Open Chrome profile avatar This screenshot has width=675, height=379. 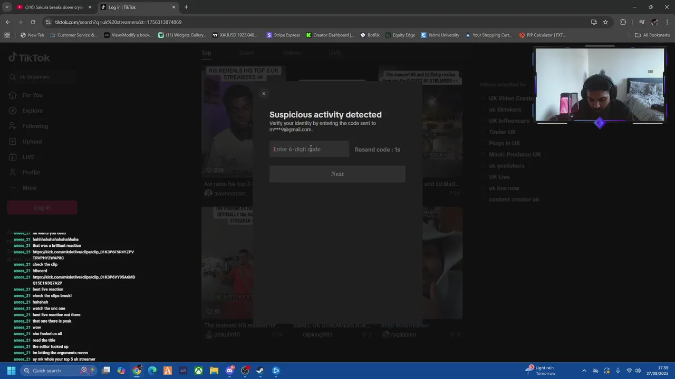pos(654,22)
